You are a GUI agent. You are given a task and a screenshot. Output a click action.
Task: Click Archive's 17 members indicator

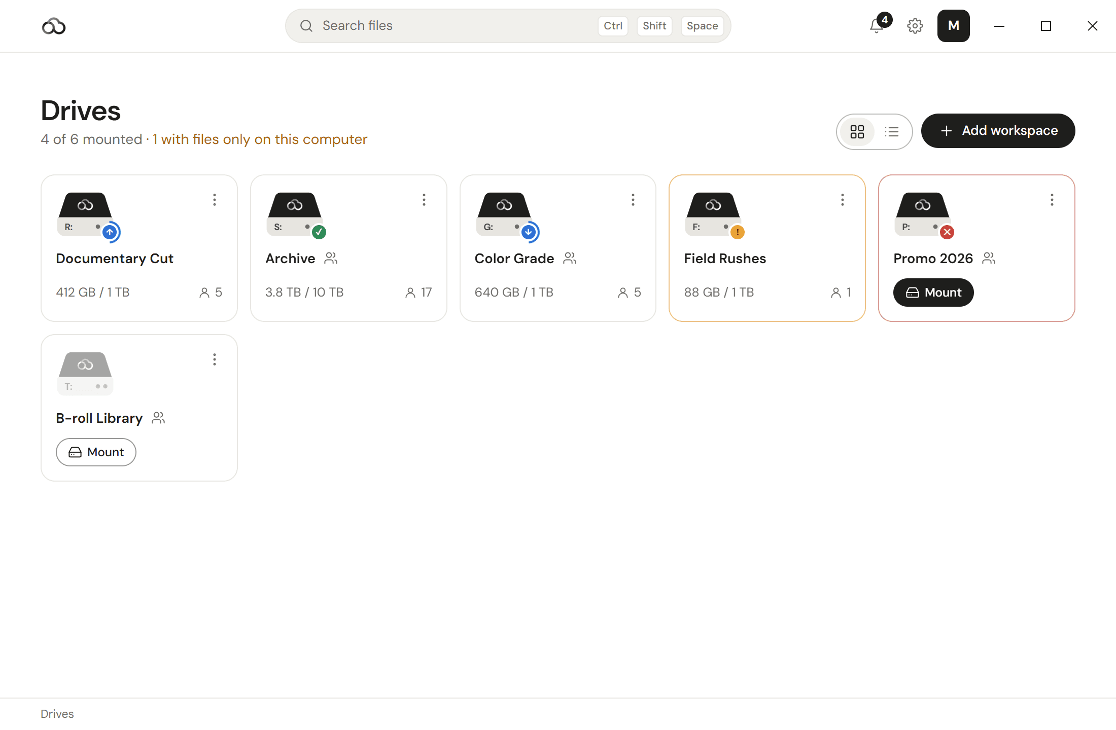pyautogui.click(x=418, y=293)
